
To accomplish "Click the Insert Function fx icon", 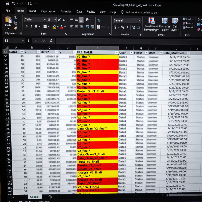I will coord(51,41).
